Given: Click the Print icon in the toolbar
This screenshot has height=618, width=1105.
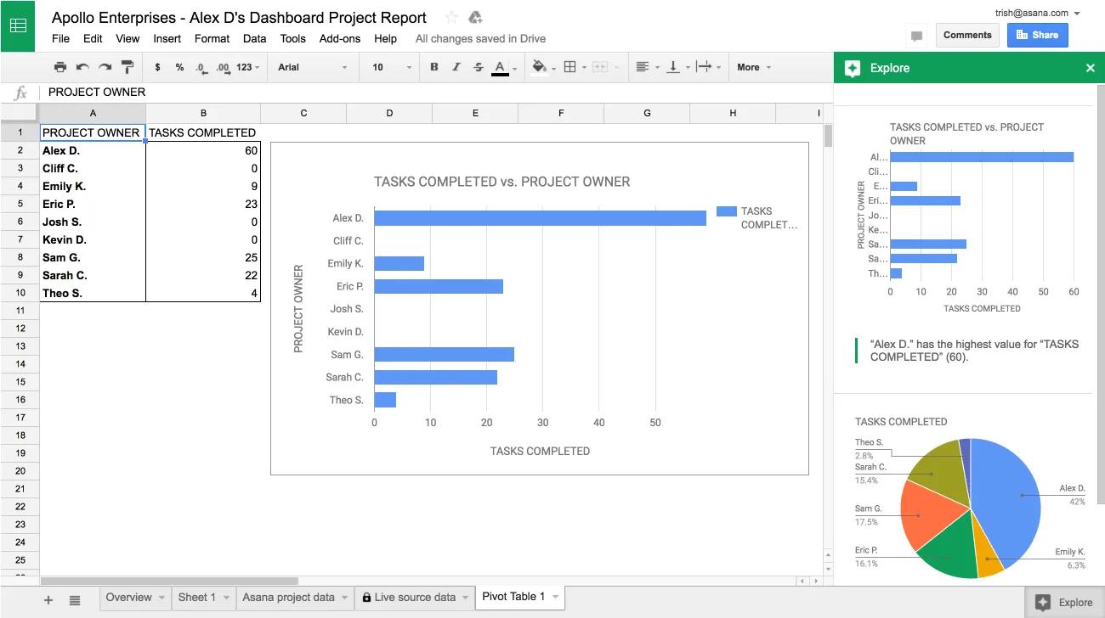Looking at the screenshot, I should [x=60, y=66].
